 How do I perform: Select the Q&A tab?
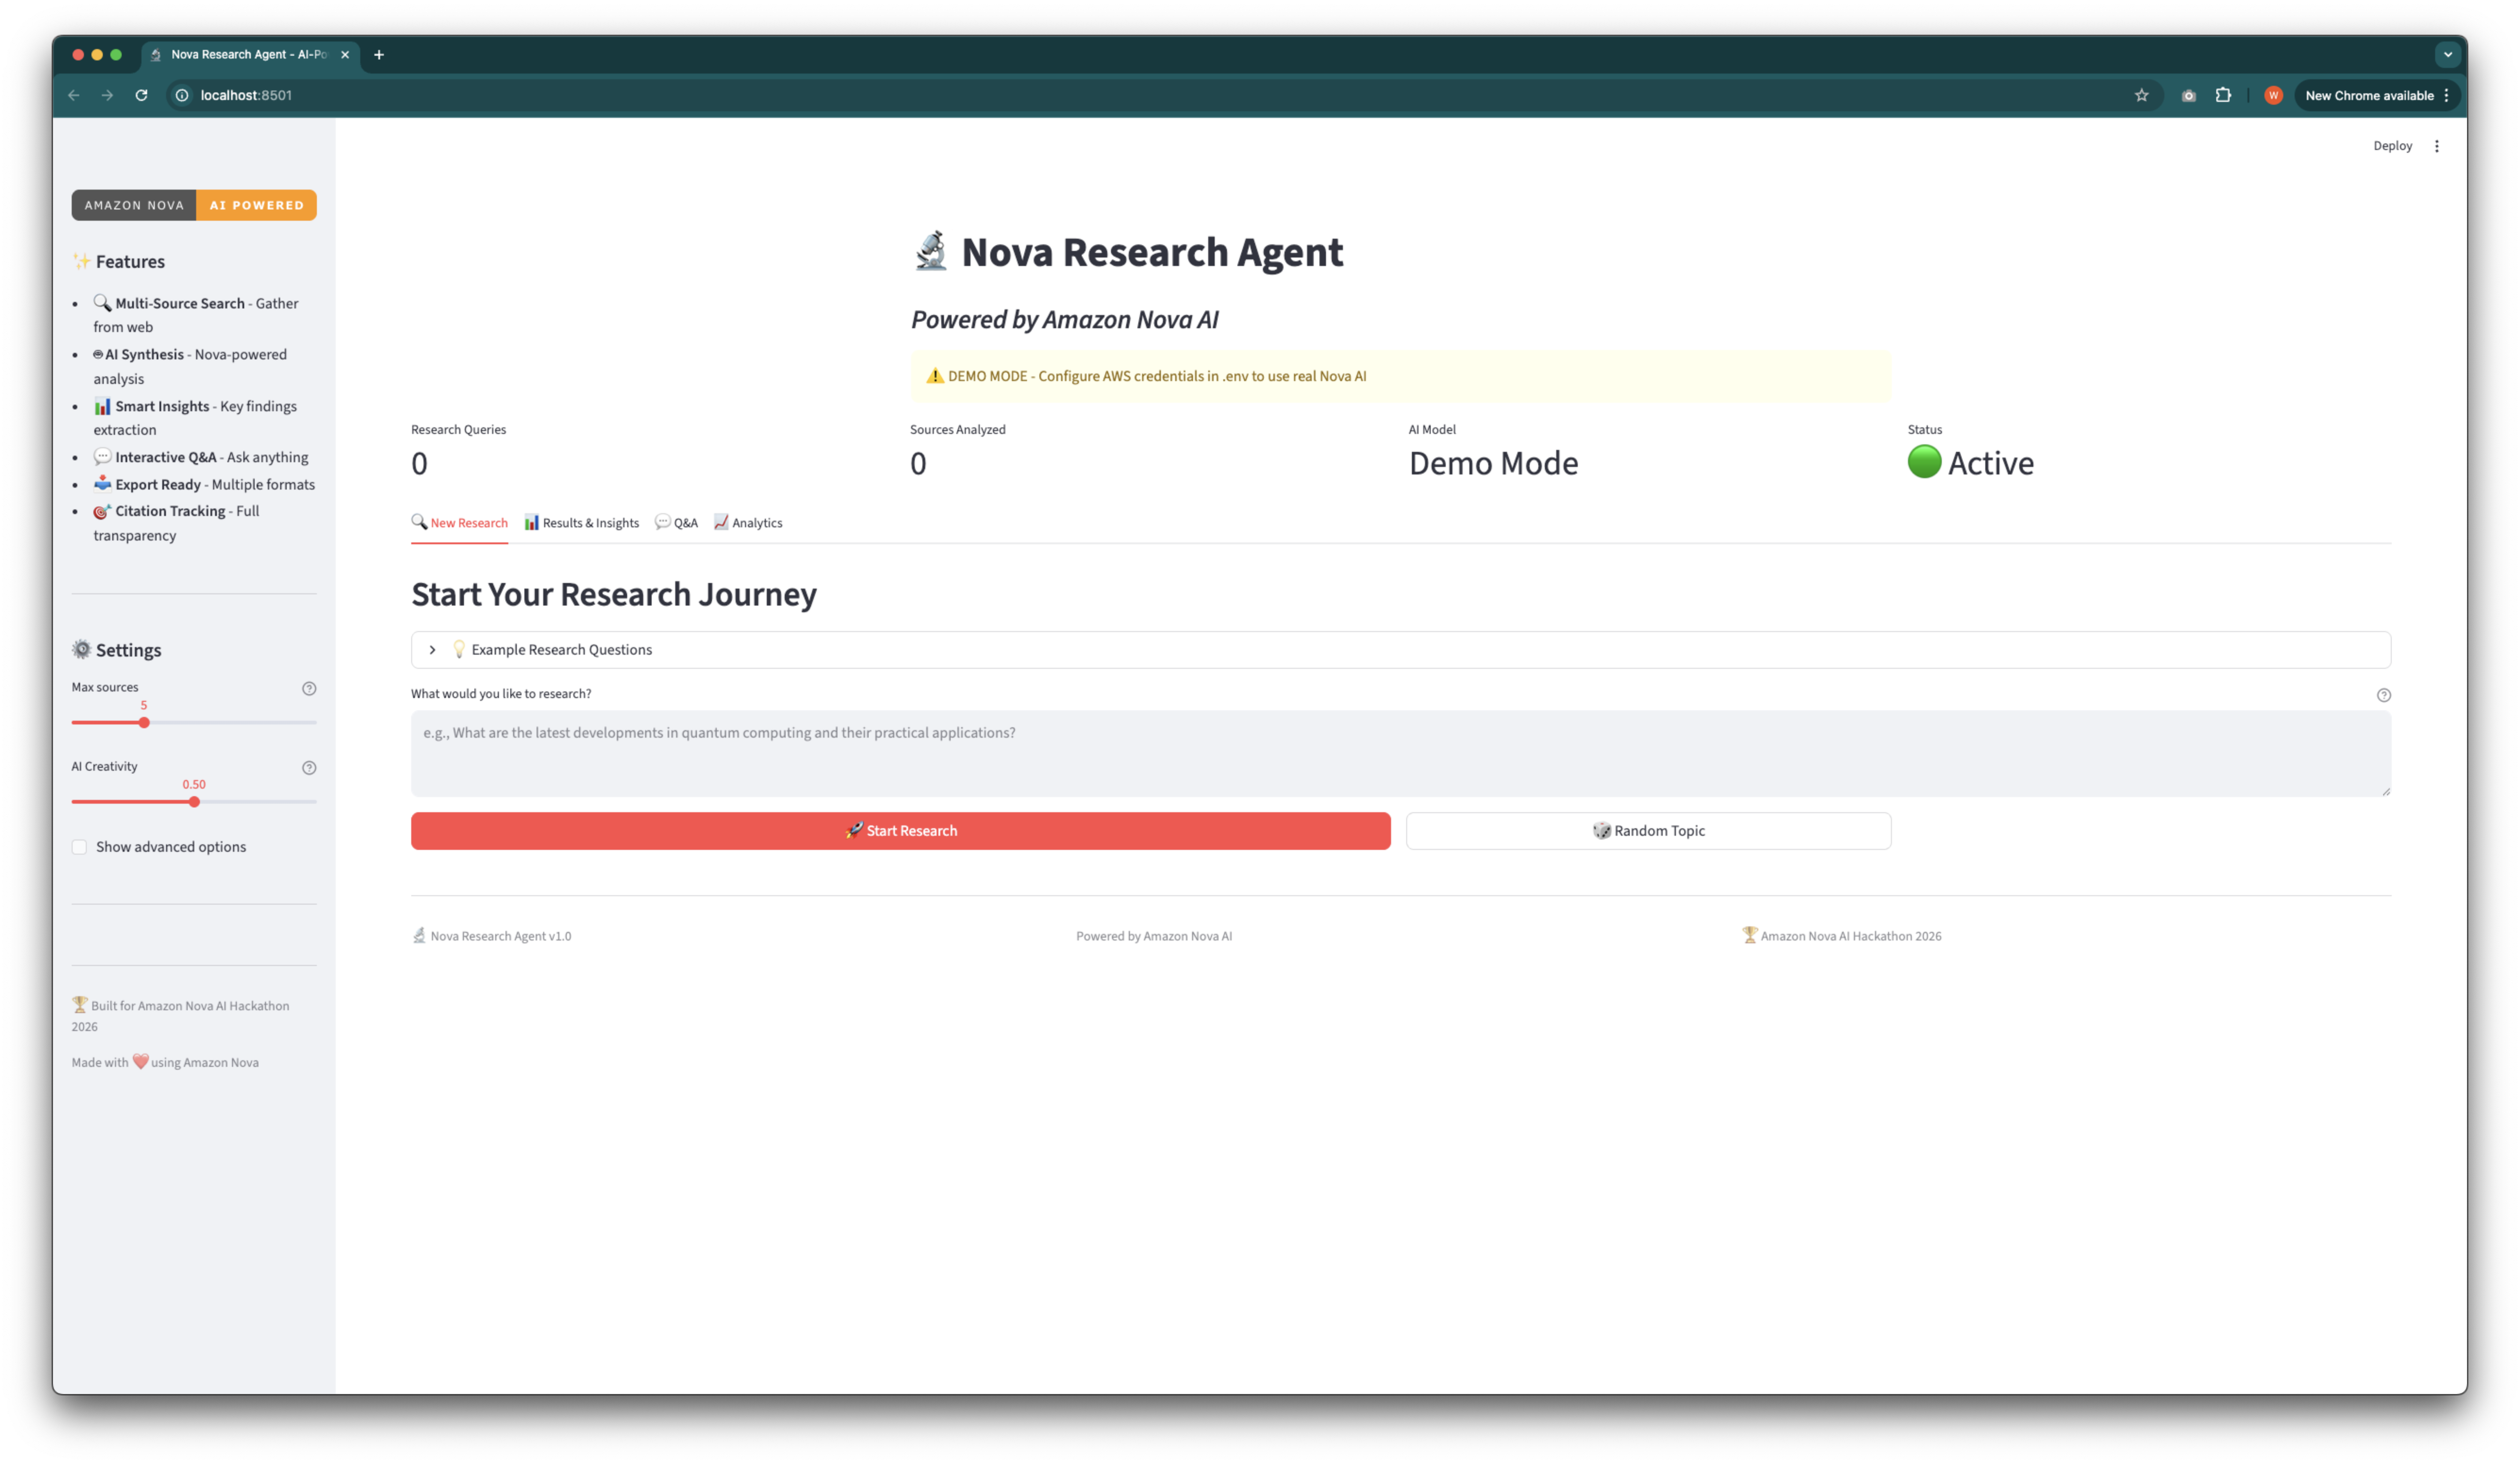[x=676, y=523]
